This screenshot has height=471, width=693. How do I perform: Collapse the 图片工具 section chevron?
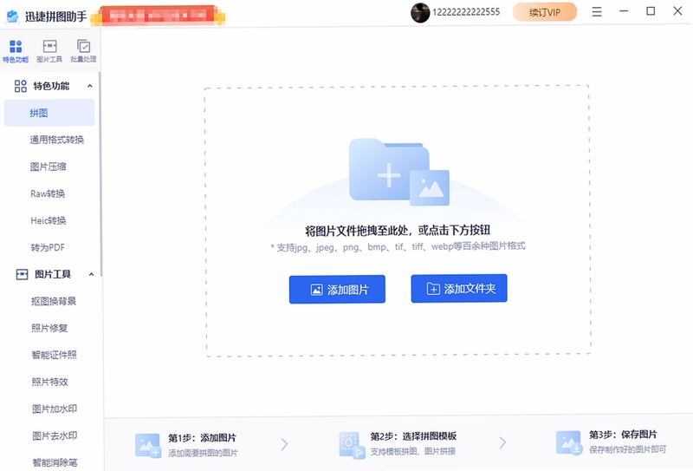pyautogui.click(x=91, y=274)
